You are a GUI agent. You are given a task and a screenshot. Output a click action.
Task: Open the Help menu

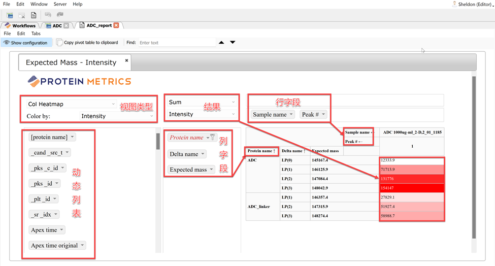point(77,4)
